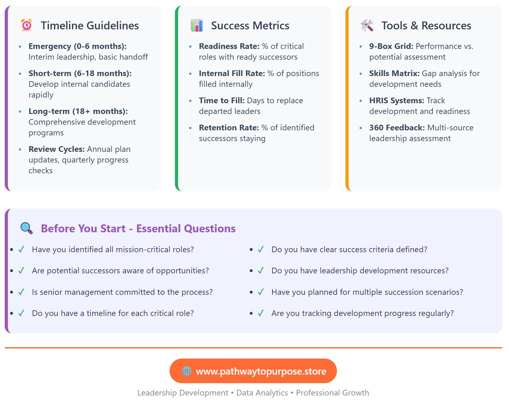Click the Before You Start - Essential Questions heading
This screenshot has width=509, height=410.
pos(138,229)
